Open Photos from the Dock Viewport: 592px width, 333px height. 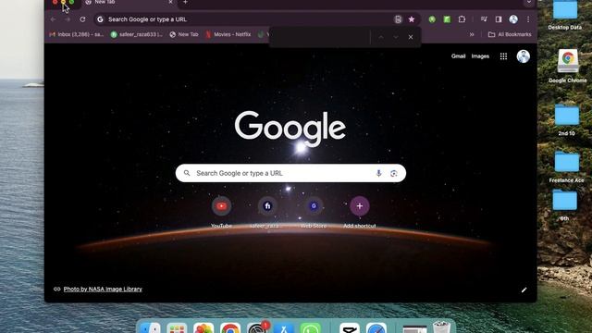pyautogui.click(x=203, y=327)
